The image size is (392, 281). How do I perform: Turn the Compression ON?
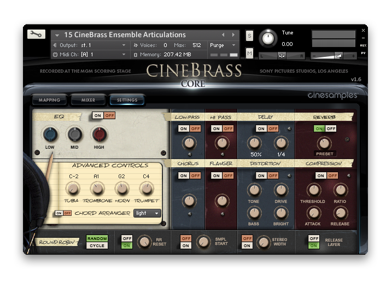click(x=321, y=175)
